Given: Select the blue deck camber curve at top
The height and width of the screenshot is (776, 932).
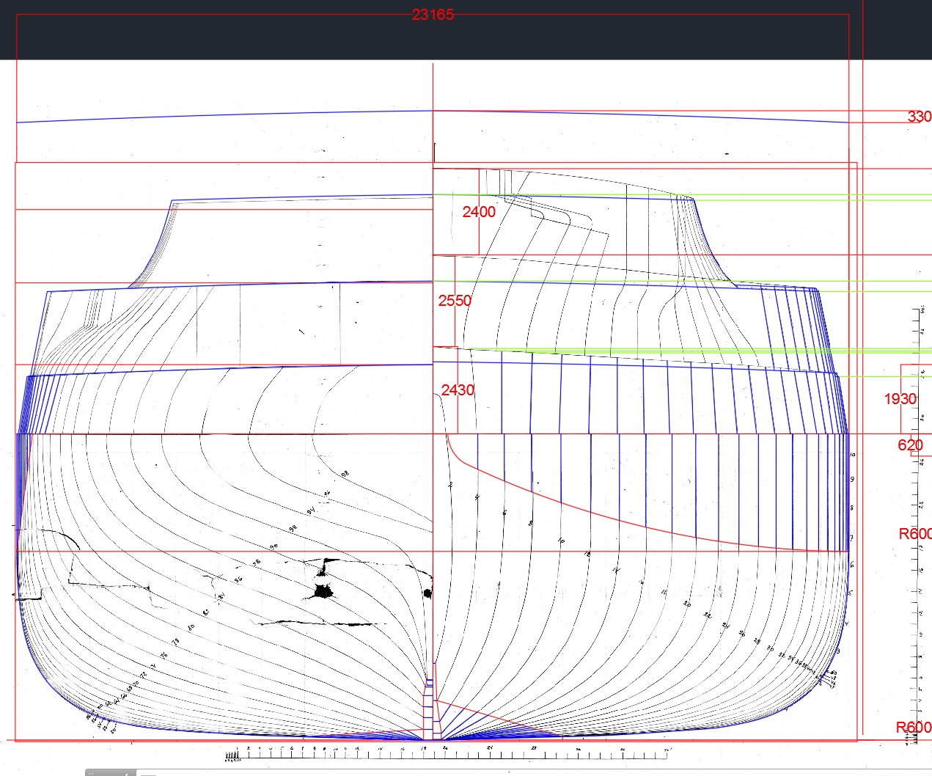Looking at the screenshot, I should 220,115.
